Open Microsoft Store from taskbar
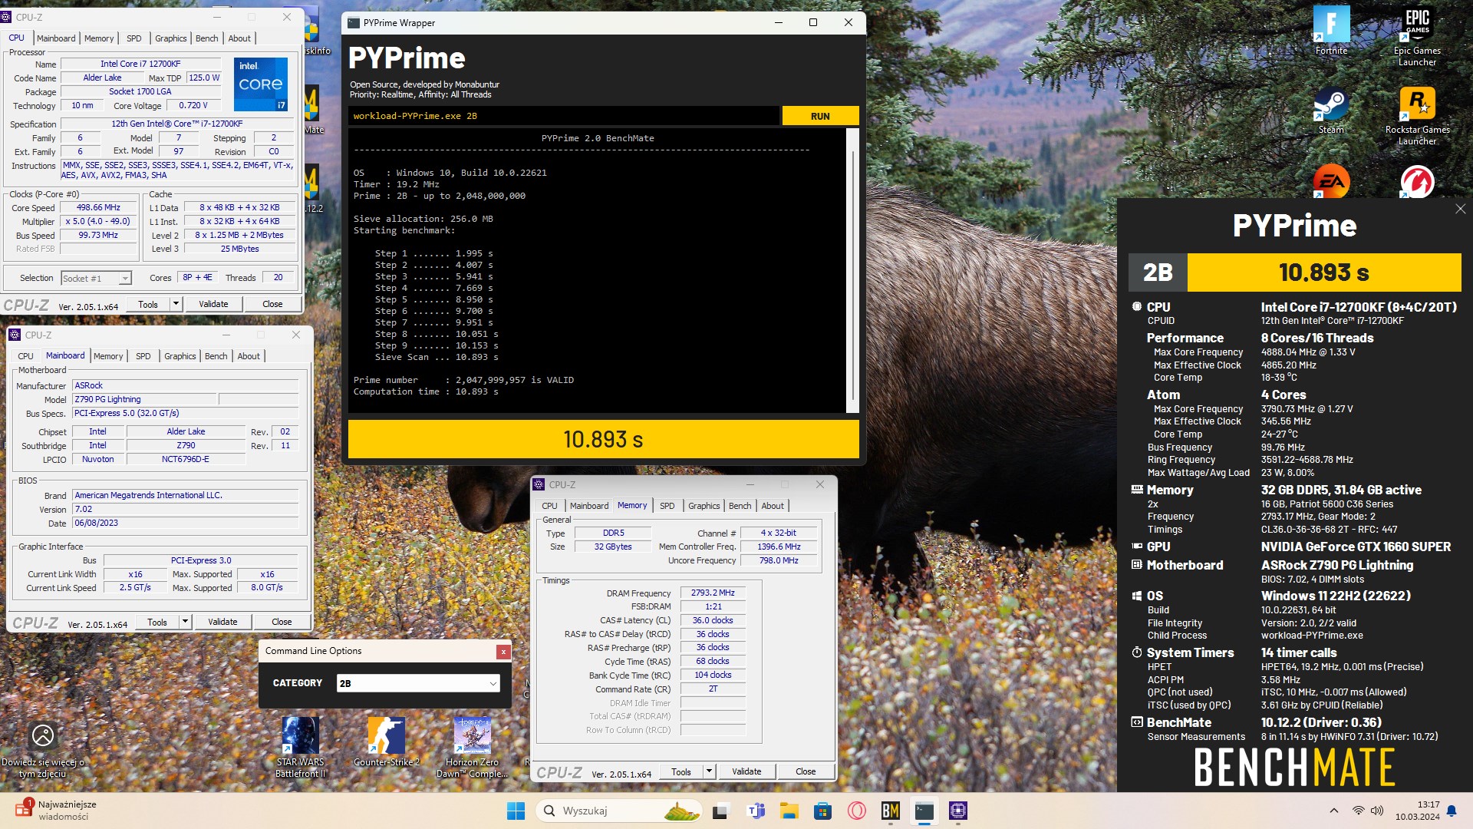Viewport: 1473px width, 829px height. click(x=823, y=811)
